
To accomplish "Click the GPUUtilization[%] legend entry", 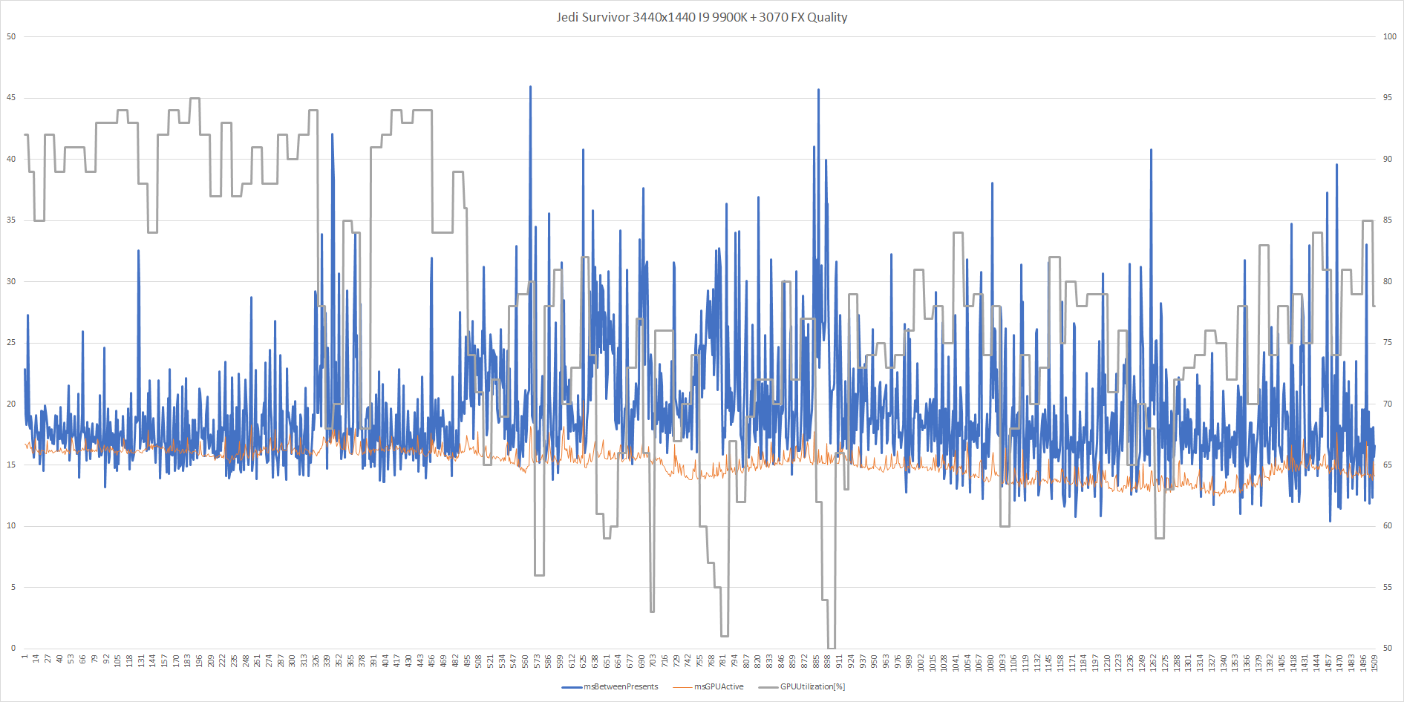I will point(802,686).
